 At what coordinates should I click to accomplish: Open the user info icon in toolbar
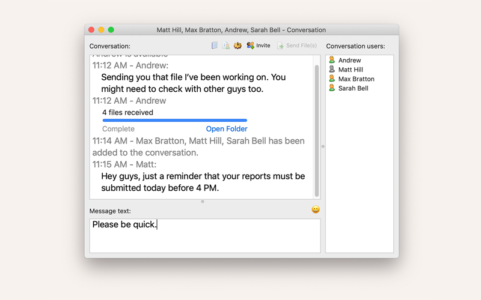coord(226,46)
